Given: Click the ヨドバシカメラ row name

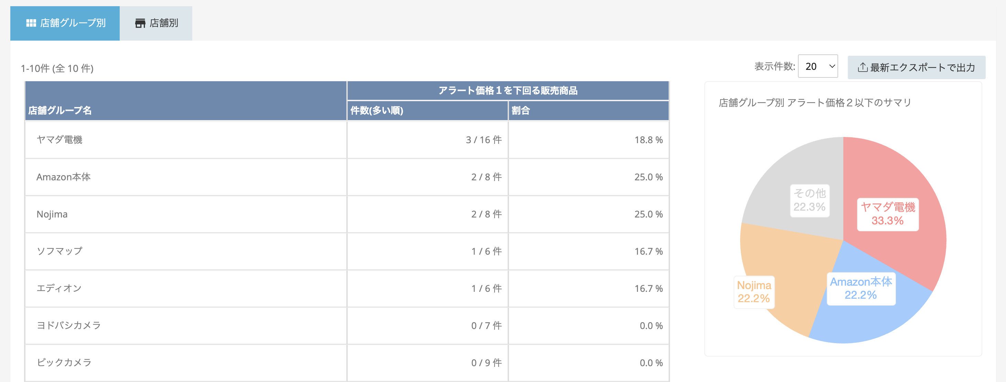Looking at the screenshot, I should click(69, 325).
